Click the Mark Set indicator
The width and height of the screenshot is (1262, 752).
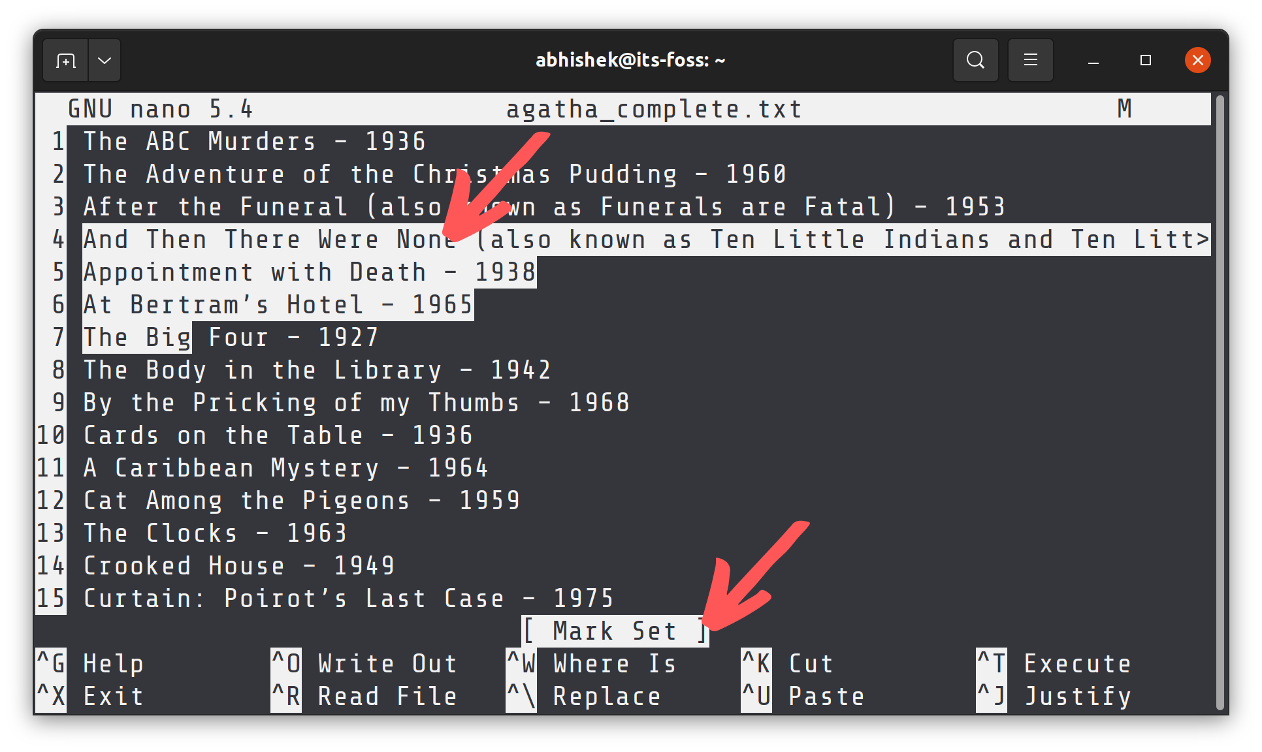(x=615, y=631)
